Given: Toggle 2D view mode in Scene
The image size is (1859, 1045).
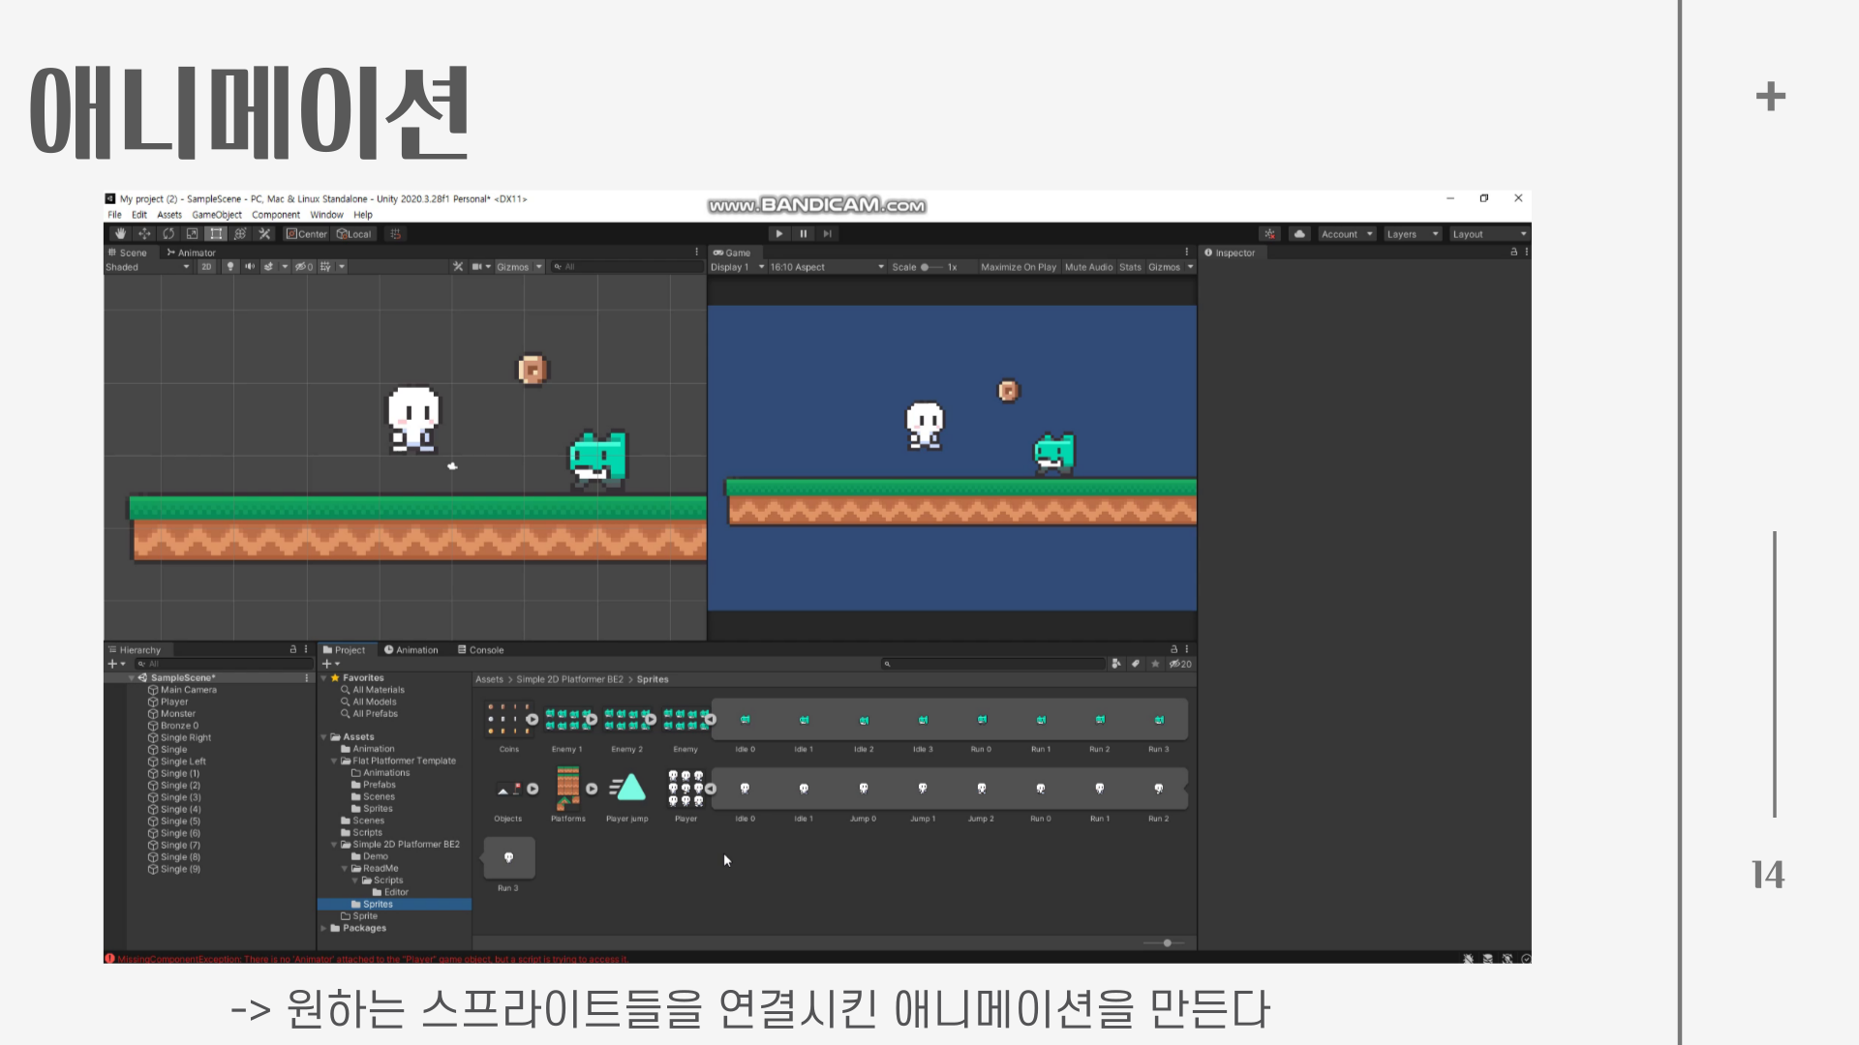Looking at the screenshot, I should 206,267.
